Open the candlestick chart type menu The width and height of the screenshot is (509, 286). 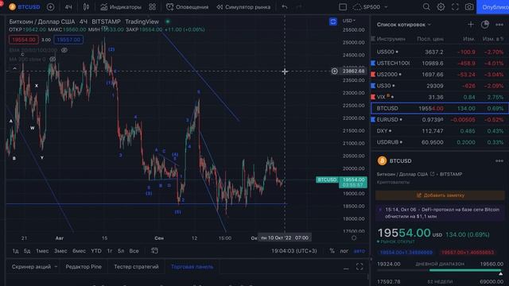(x=86, y=7)
